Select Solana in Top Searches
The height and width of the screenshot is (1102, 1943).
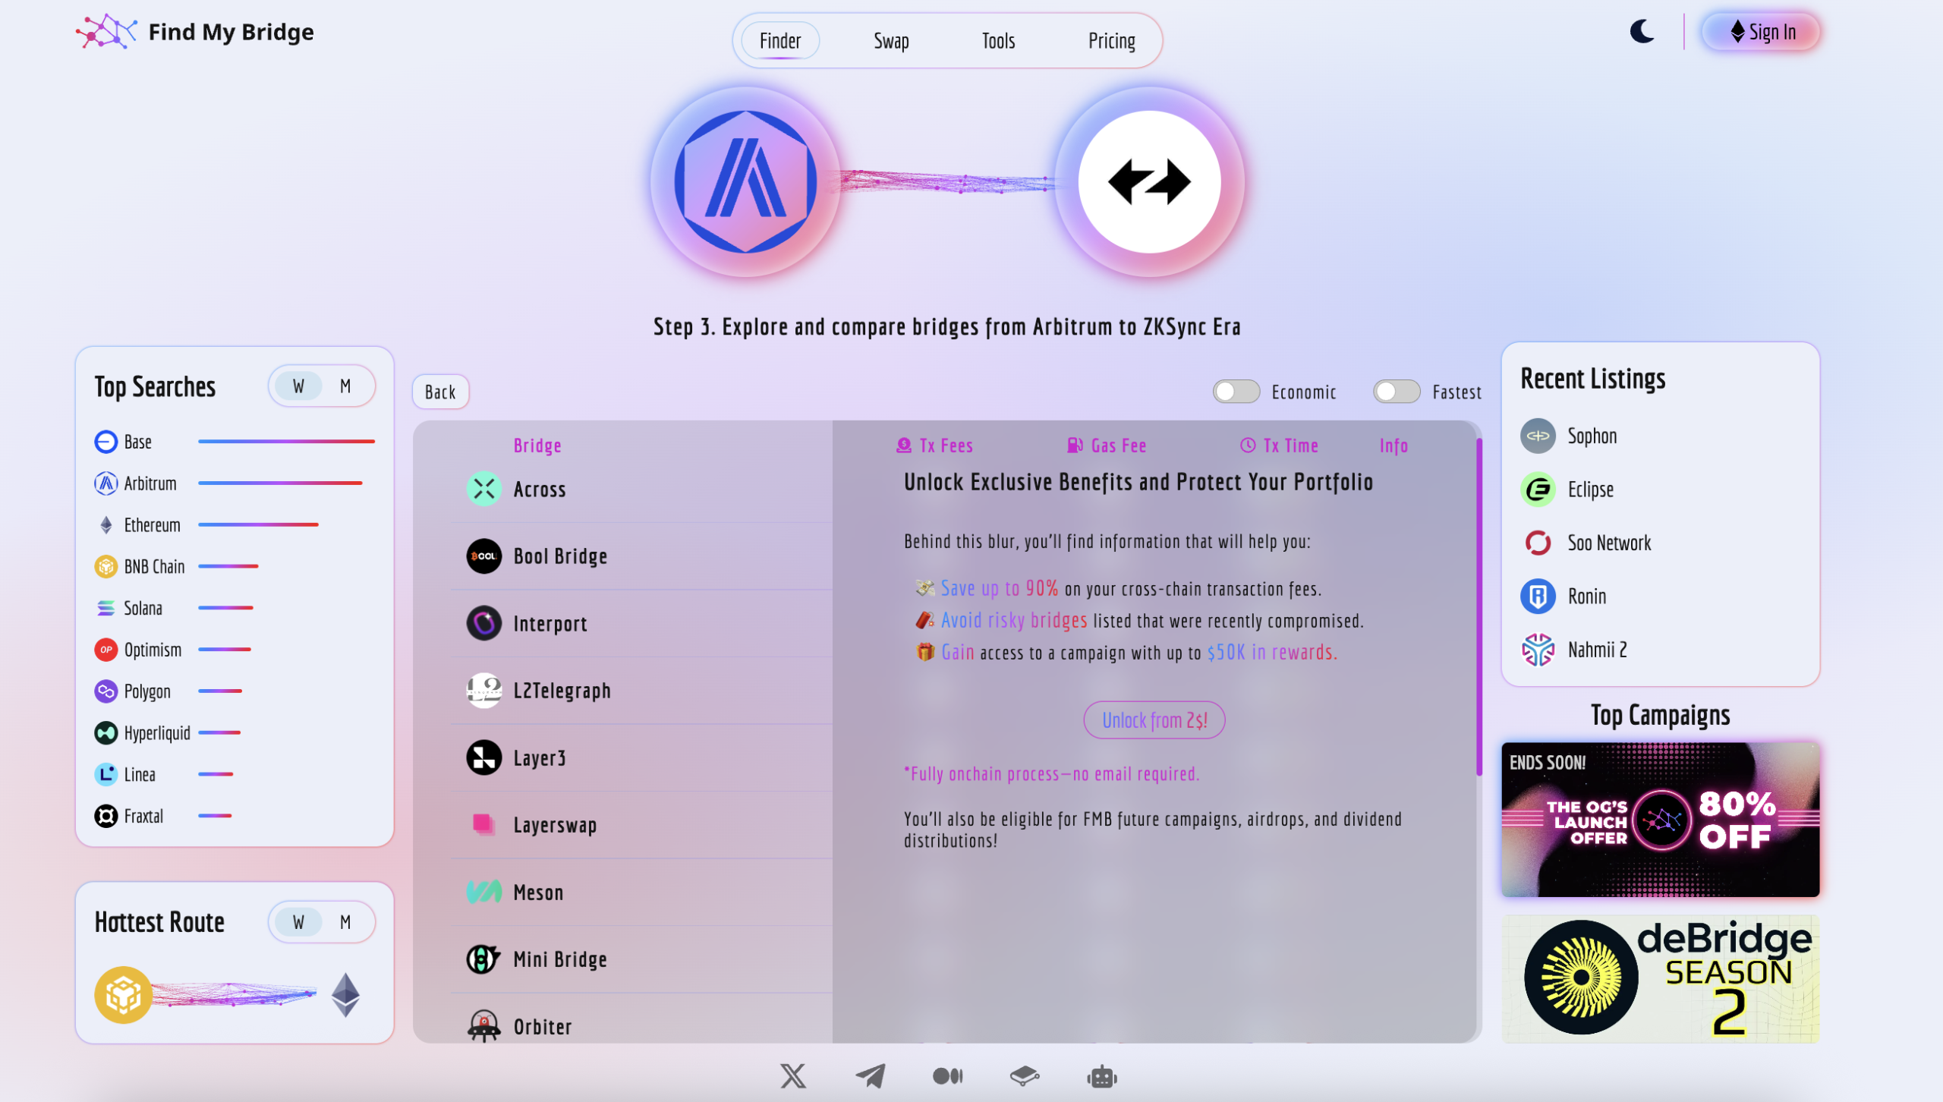click(x=143, y=608)
